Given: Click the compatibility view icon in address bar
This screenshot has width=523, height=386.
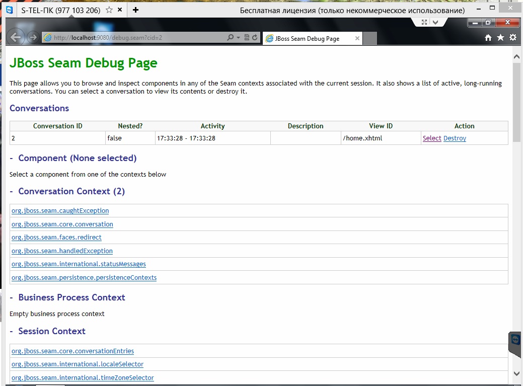Looking at the screenshot, I should coord(247,38).
